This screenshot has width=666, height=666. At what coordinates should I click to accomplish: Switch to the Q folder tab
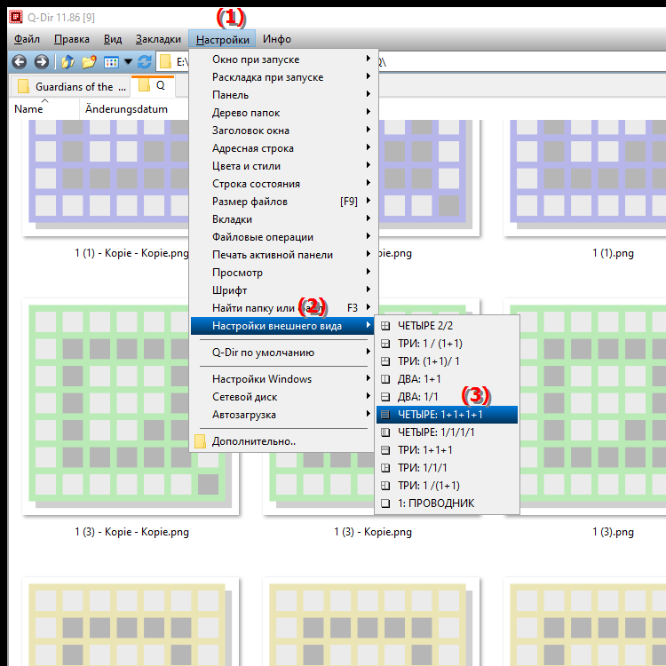[153, 87]
